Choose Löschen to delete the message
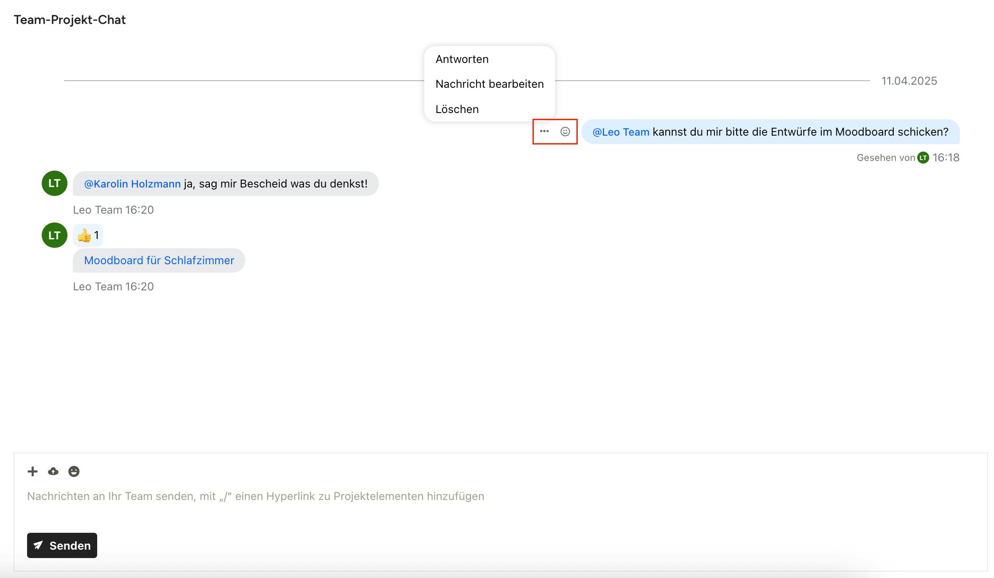Image resolution: width=994 pixels, height=578 pixels. [x=457, y=109]
